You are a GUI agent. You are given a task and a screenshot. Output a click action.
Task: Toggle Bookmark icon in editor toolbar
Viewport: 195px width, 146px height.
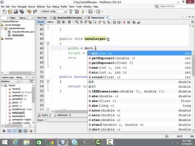point(109,22)
